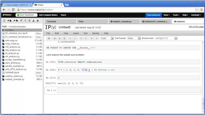
Task: Click the trash delete icon in file toolbar
Action: coord(25,20)
